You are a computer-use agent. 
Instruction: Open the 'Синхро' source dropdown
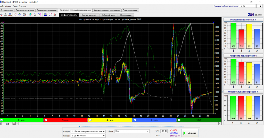click(88, 132)
